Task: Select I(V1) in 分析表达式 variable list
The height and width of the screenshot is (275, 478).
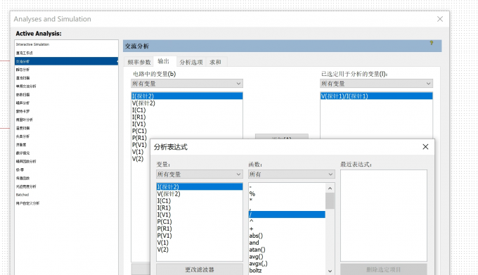Action: pos(200,215)
